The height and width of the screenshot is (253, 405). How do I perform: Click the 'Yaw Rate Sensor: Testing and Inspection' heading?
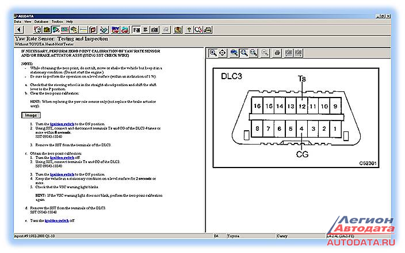tap(62, 39)
